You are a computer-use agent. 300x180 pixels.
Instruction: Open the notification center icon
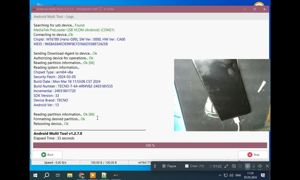(263, 175)
